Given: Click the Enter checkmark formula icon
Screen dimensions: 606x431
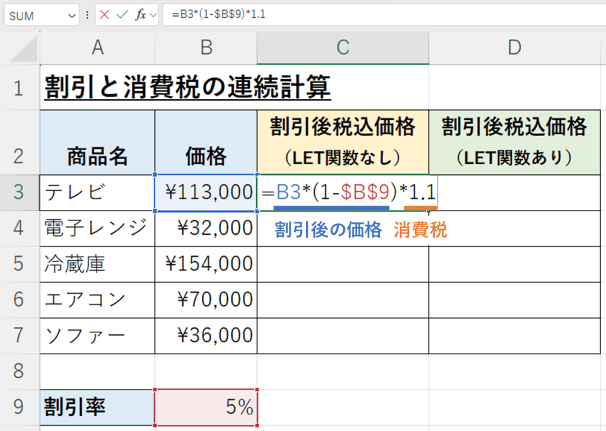Looking at the screenshot, I should click(123, 15).
